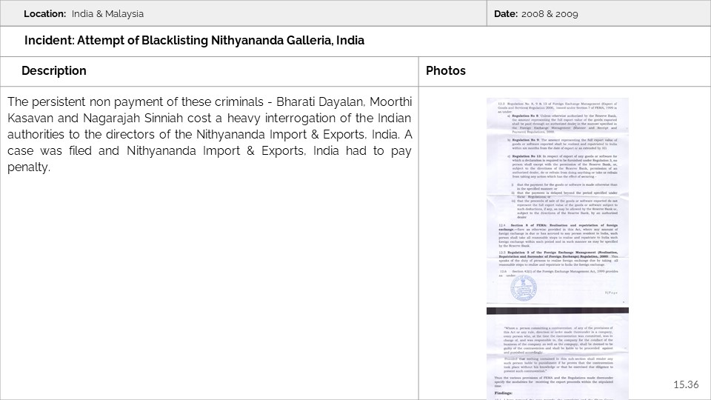711x400 pixels.
Task: Click the word "penalty" ending the description
Action: click(x=28, y=167)
